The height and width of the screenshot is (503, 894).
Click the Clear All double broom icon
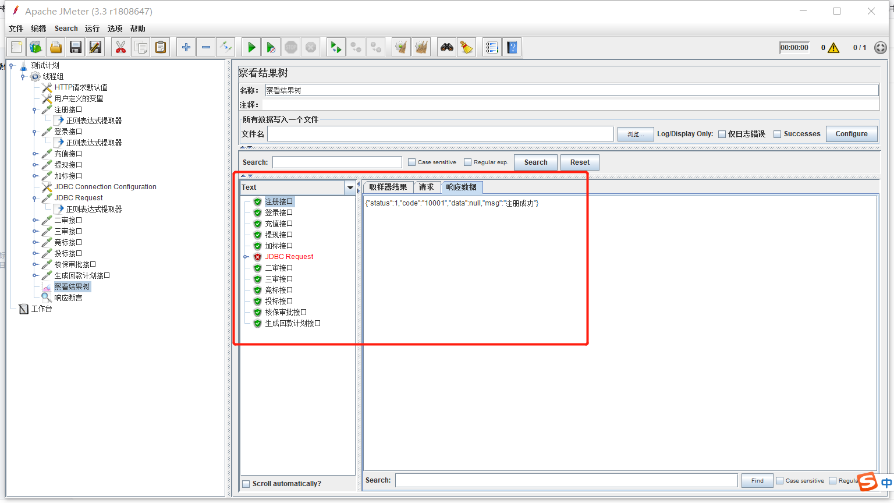pyautogui.click(x=421, y=47)
